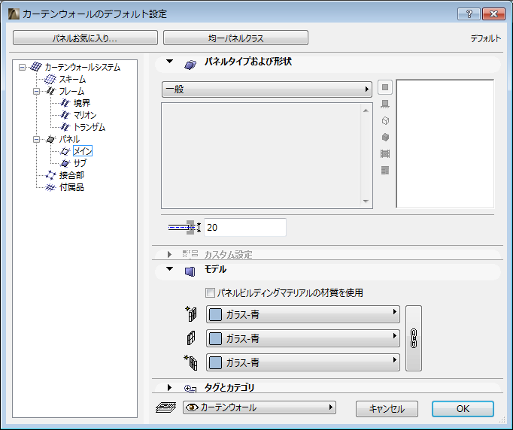Click the パネルお気に入り... button
The image size is (513, 430).
coord(86,38)
